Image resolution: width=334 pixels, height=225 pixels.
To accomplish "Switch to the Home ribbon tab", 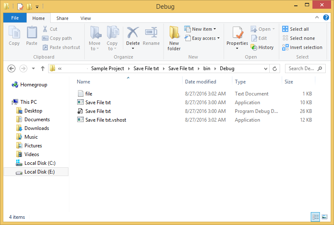I will click(39, 18).
